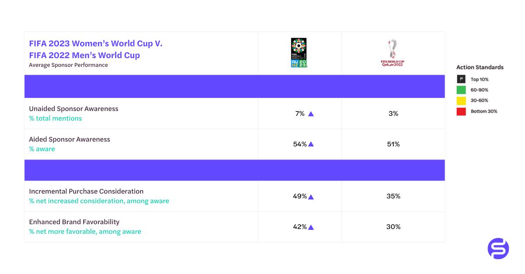Click the up triangle beside 42%
This screenshot has width=525, height=274.
coord(311,227)
